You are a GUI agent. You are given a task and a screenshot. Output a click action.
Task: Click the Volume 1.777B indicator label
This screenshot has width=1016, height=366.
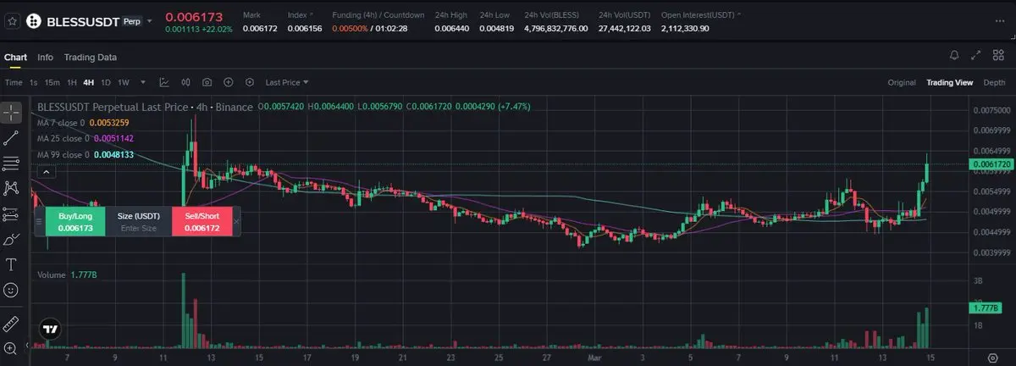click(66, 275)
